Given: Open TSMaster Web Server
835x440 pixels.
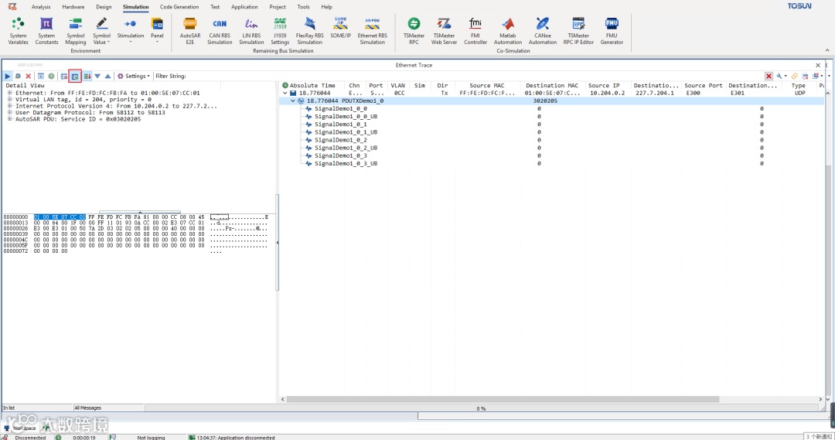Looking at the screenshot, I should [444, 31].
